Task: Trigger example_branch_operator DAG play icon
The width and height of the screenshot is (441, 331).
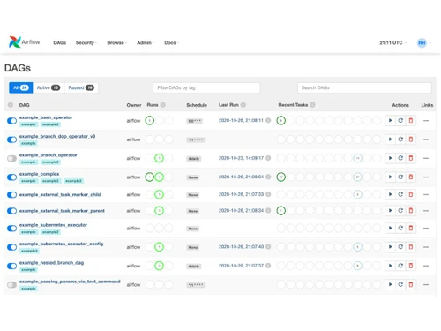Action: click(390, 158)
